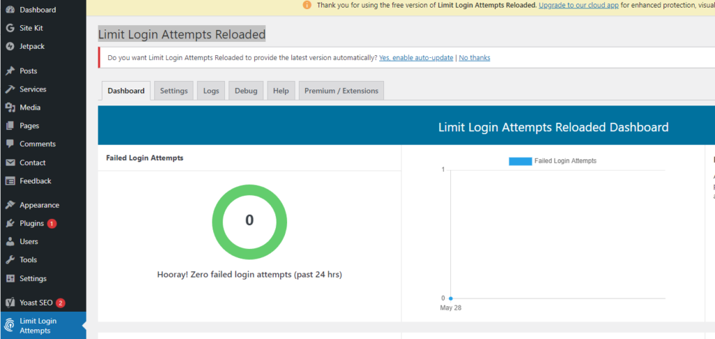The width and height of the screenshot is (715, 339).
Task: Switch to the Help tab
Action: tap(281, 91)
